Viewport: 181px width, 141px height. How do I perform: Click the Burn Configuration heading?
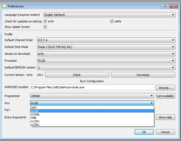[92, 81]
